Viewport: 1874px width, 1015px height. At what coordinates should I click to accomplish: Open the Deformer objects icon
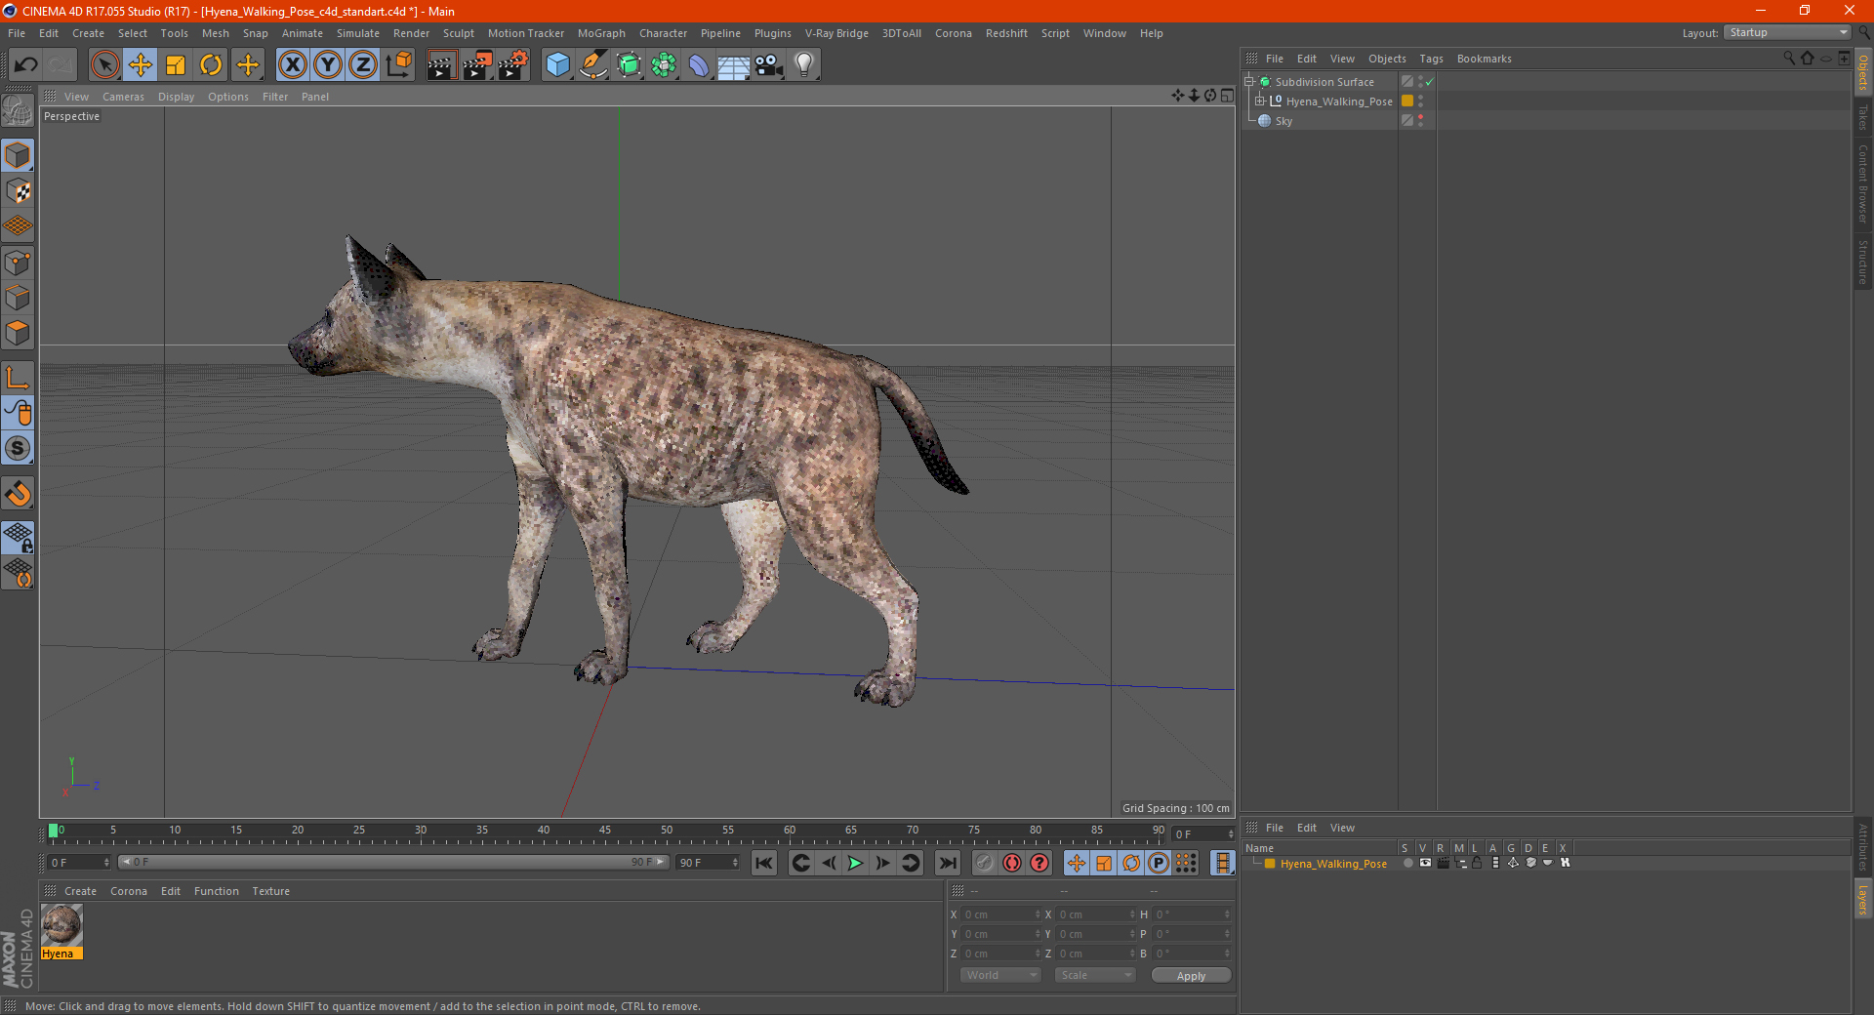[699, 65]
